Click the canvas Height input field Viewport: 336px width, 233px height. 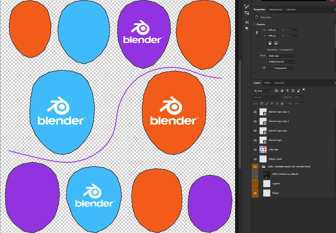(273, 36)
